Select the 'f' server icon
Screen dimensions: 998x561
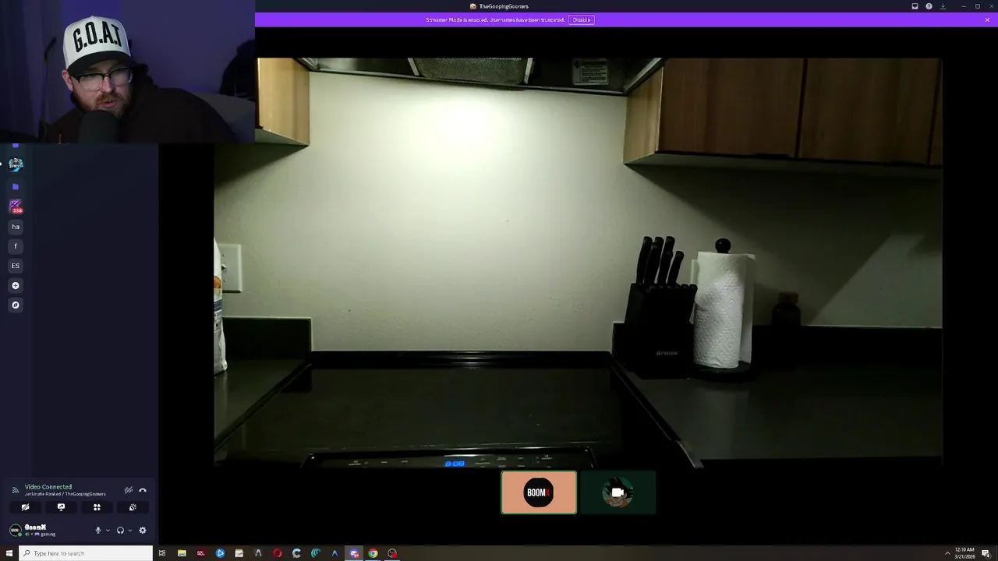(15, 246)
